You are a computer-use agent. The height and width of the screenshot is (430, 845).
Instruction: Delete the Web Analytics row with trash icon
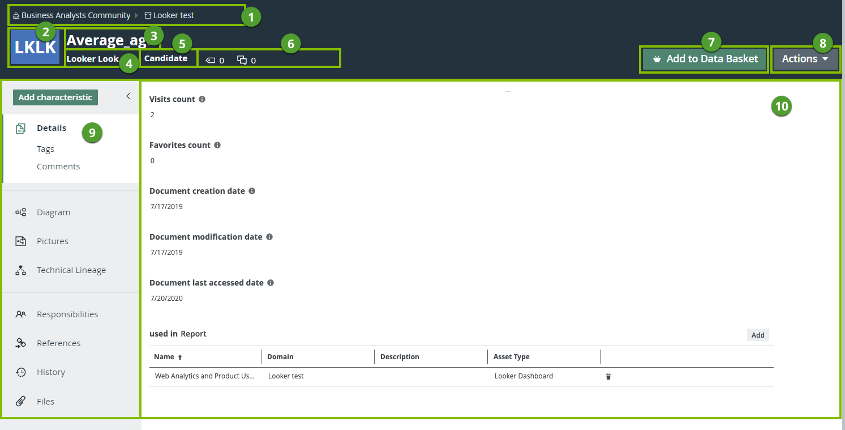coord(608,376)
